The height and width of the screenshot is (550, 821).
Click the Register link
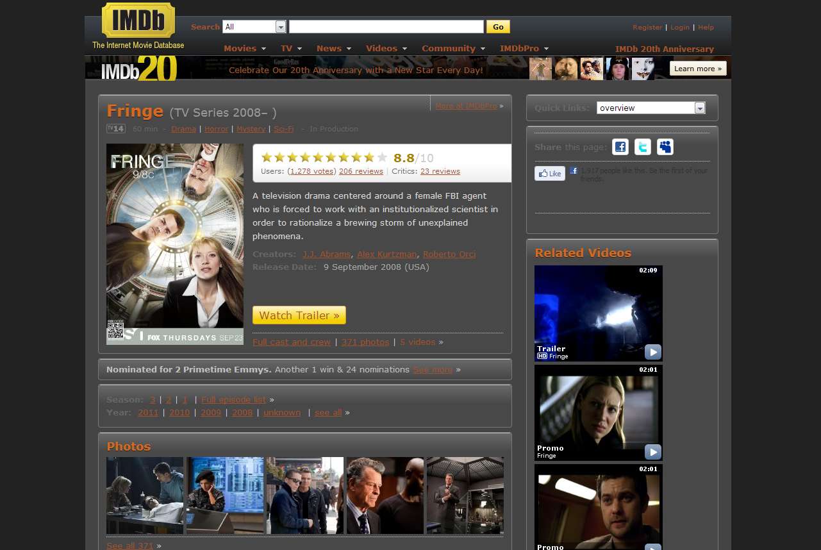647,27
